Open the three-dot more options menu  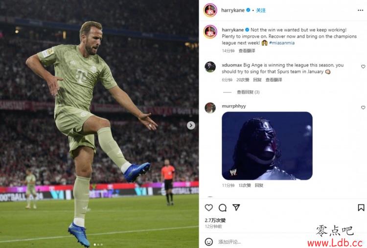tap(361, 10)
